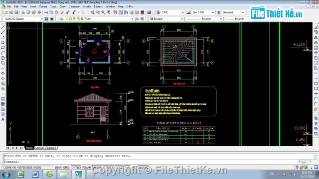
Task: Click the Zoom Window icon
Action: coord(103,12)
